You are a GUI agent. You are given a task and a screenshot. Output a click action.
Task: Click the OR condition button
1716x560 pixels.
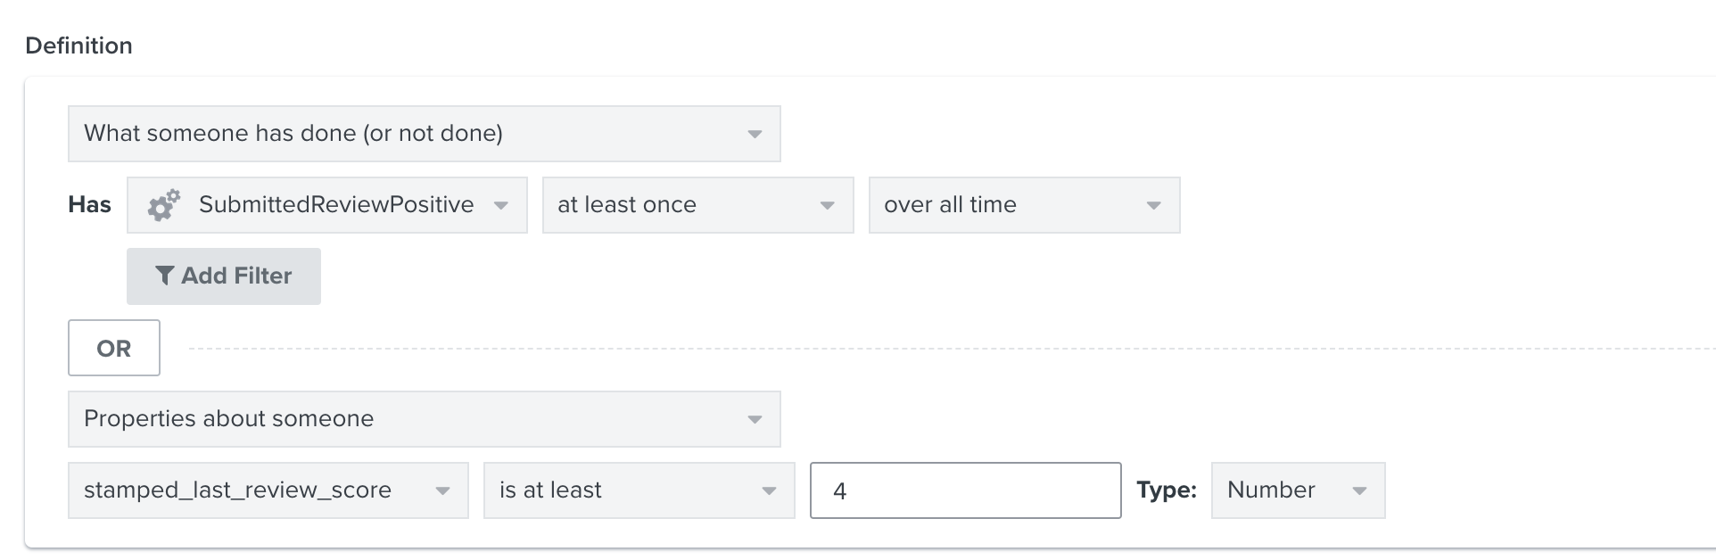pyautogui.click(x=114, y=348)
